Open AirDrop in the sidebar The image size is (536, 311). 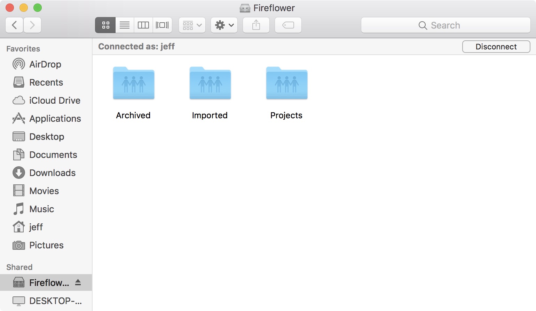click(45, 64)
